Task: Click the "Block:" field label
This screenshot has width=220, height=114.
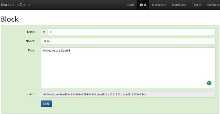Action: (31, 32)
